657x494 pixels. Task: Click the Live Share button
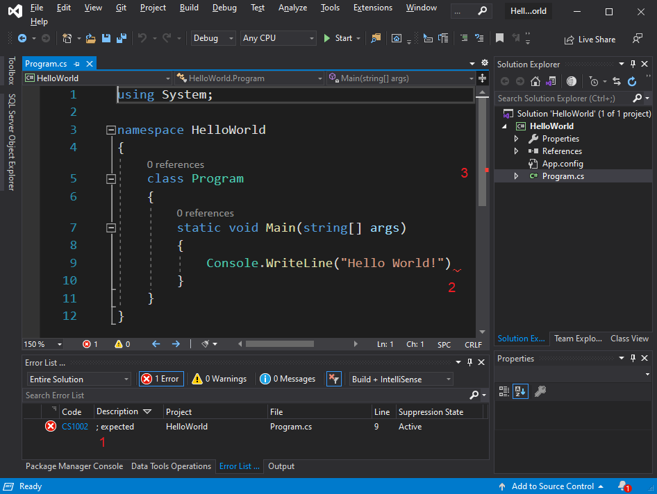coord(589,40)
